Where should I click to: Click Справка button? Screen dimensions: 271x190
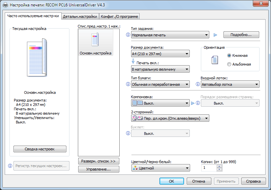(x=253, y=181)
